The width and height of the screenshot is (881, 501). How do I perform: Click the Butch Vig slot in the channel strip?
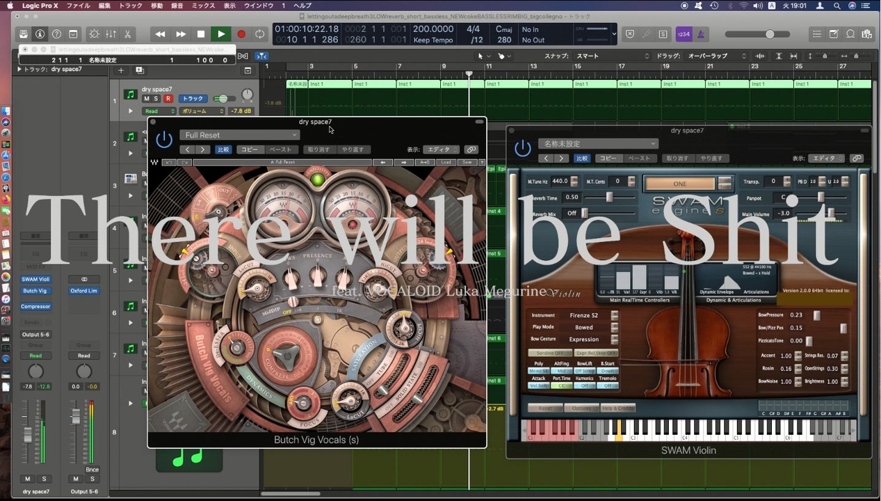click(35, 291)
